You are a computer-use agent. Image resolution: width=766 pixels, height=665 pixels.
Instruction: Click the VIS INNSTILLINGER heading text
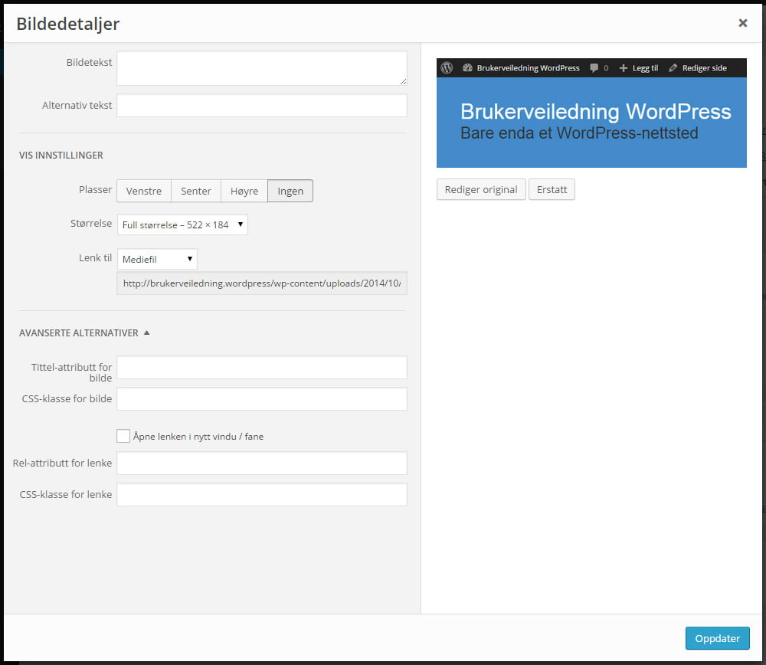click(x=61, y=156)
